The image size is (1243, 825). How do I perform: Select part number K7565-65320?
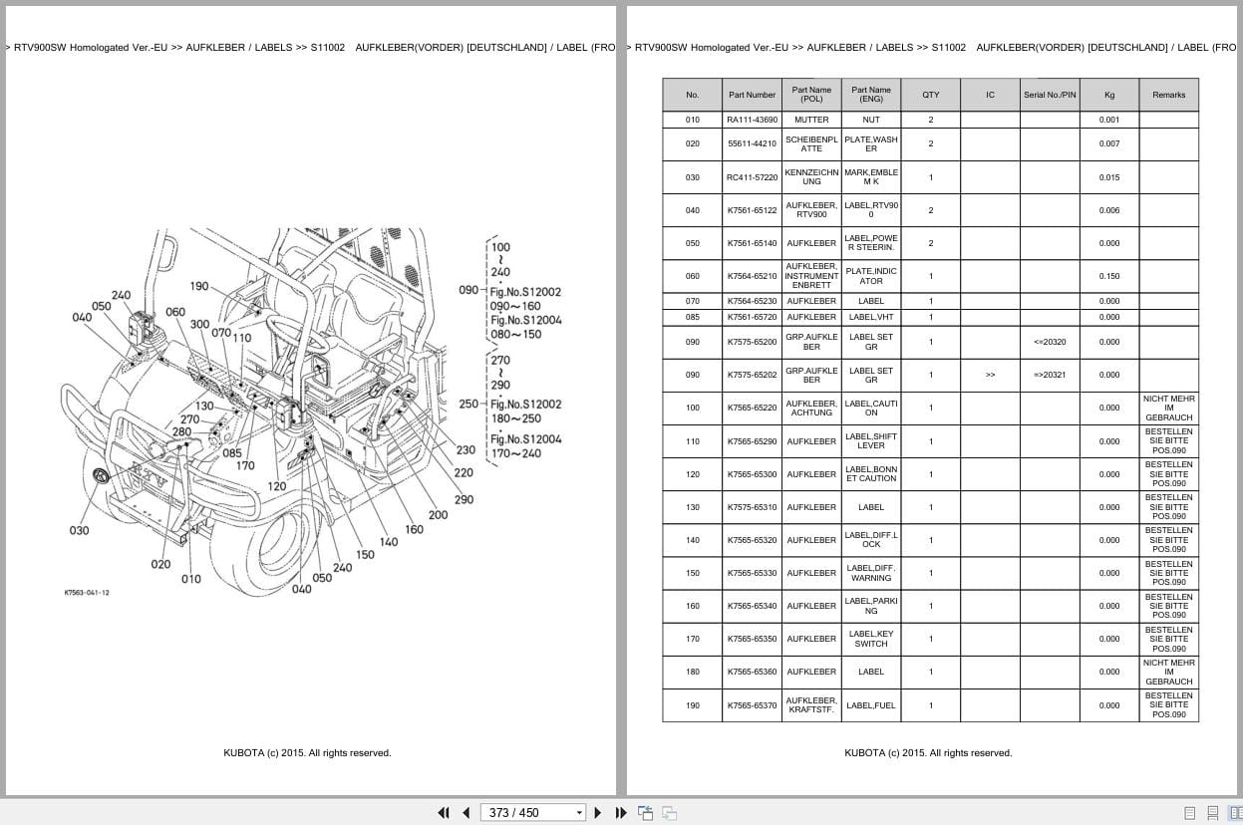click(752, 540)
